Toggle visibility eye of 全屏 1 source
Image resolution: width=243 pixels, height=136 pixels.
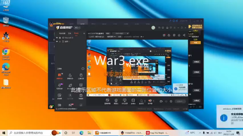[x=57, y=41]
